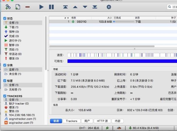Click the search magnifier icon in the filter box

(169, 7)
